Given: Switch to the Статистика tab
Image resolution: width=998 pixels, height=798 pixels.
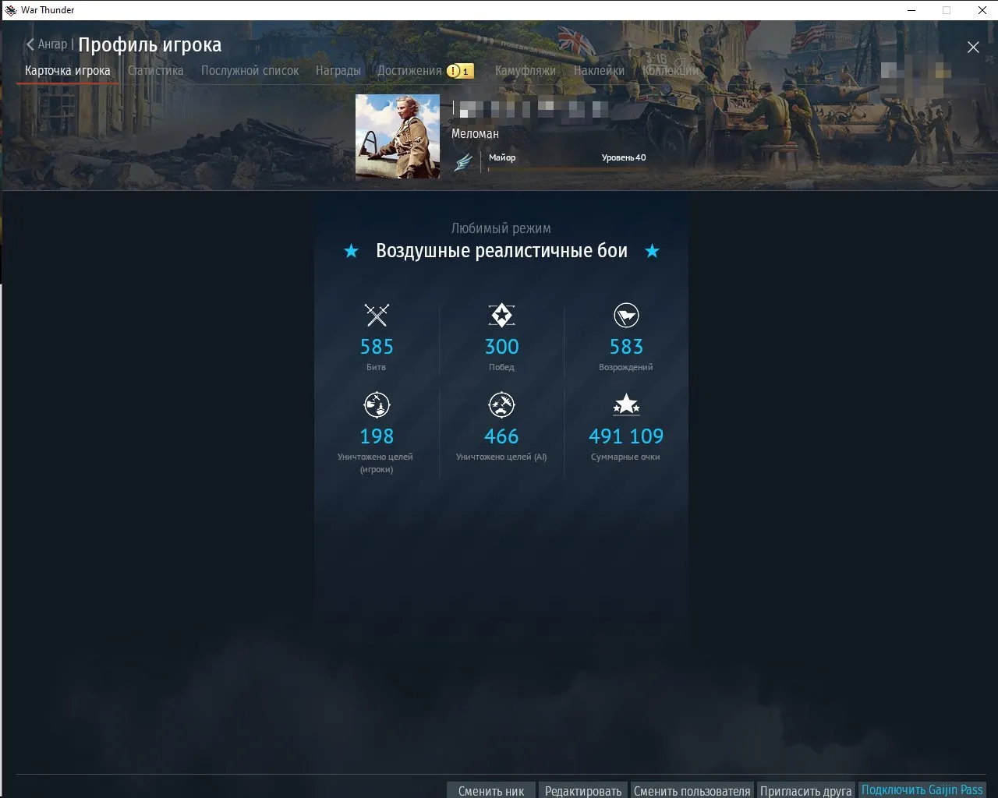Looking at the screenshot, I should click(x=156, y=70).
